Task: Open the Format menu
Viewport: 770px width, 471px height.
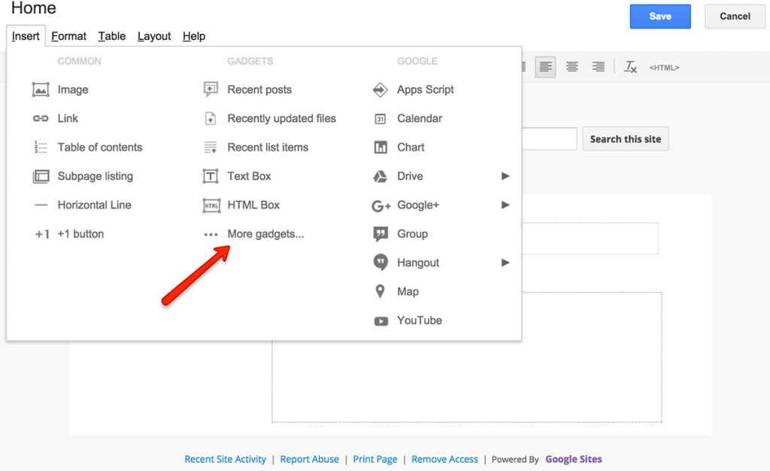Action: pos(68,36)
